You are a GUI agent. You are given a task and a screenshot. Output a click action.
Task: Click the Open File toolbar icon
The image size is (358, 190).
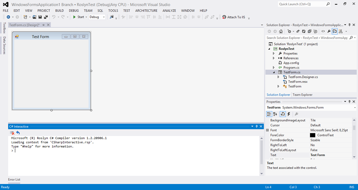click(x=35, y=17)
